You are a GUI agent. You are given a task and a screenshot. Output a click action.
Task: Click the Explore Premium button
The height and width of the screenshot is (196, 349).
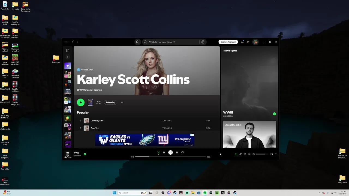(x=228, y=42)
